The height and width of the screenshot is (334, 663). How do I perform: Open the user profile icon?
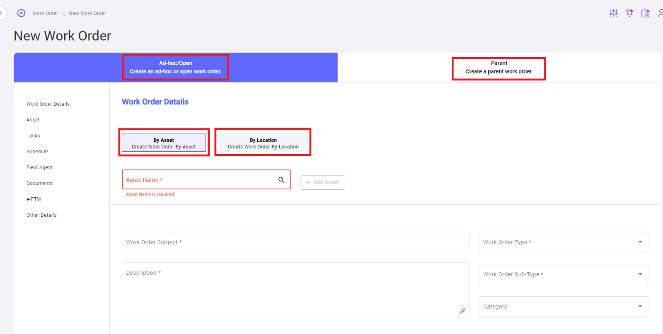661,13
